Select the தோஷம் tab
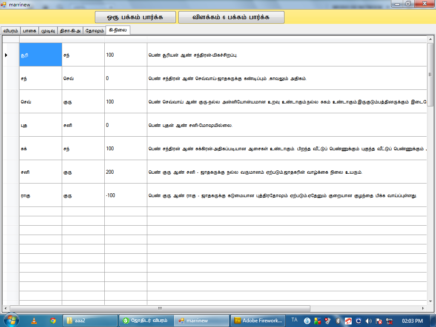This screenshot has width=436, height=327. (94, 31)
